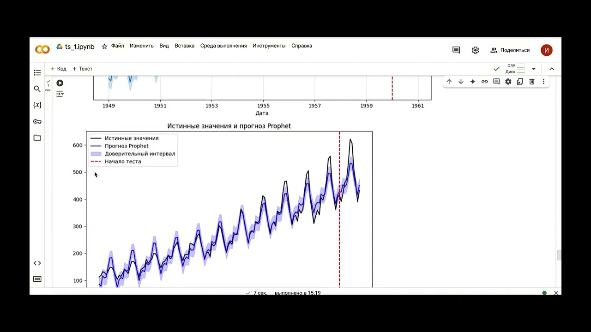This screenshot has height=332, width=591.
Task: Open the Инструменты menu
Action: coord(269,46)
